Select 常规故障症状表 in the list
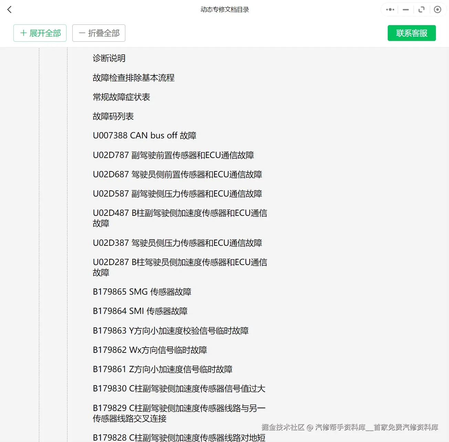This screenshot has height=442, width=449. pyautogui.click(x=121, y=97)
